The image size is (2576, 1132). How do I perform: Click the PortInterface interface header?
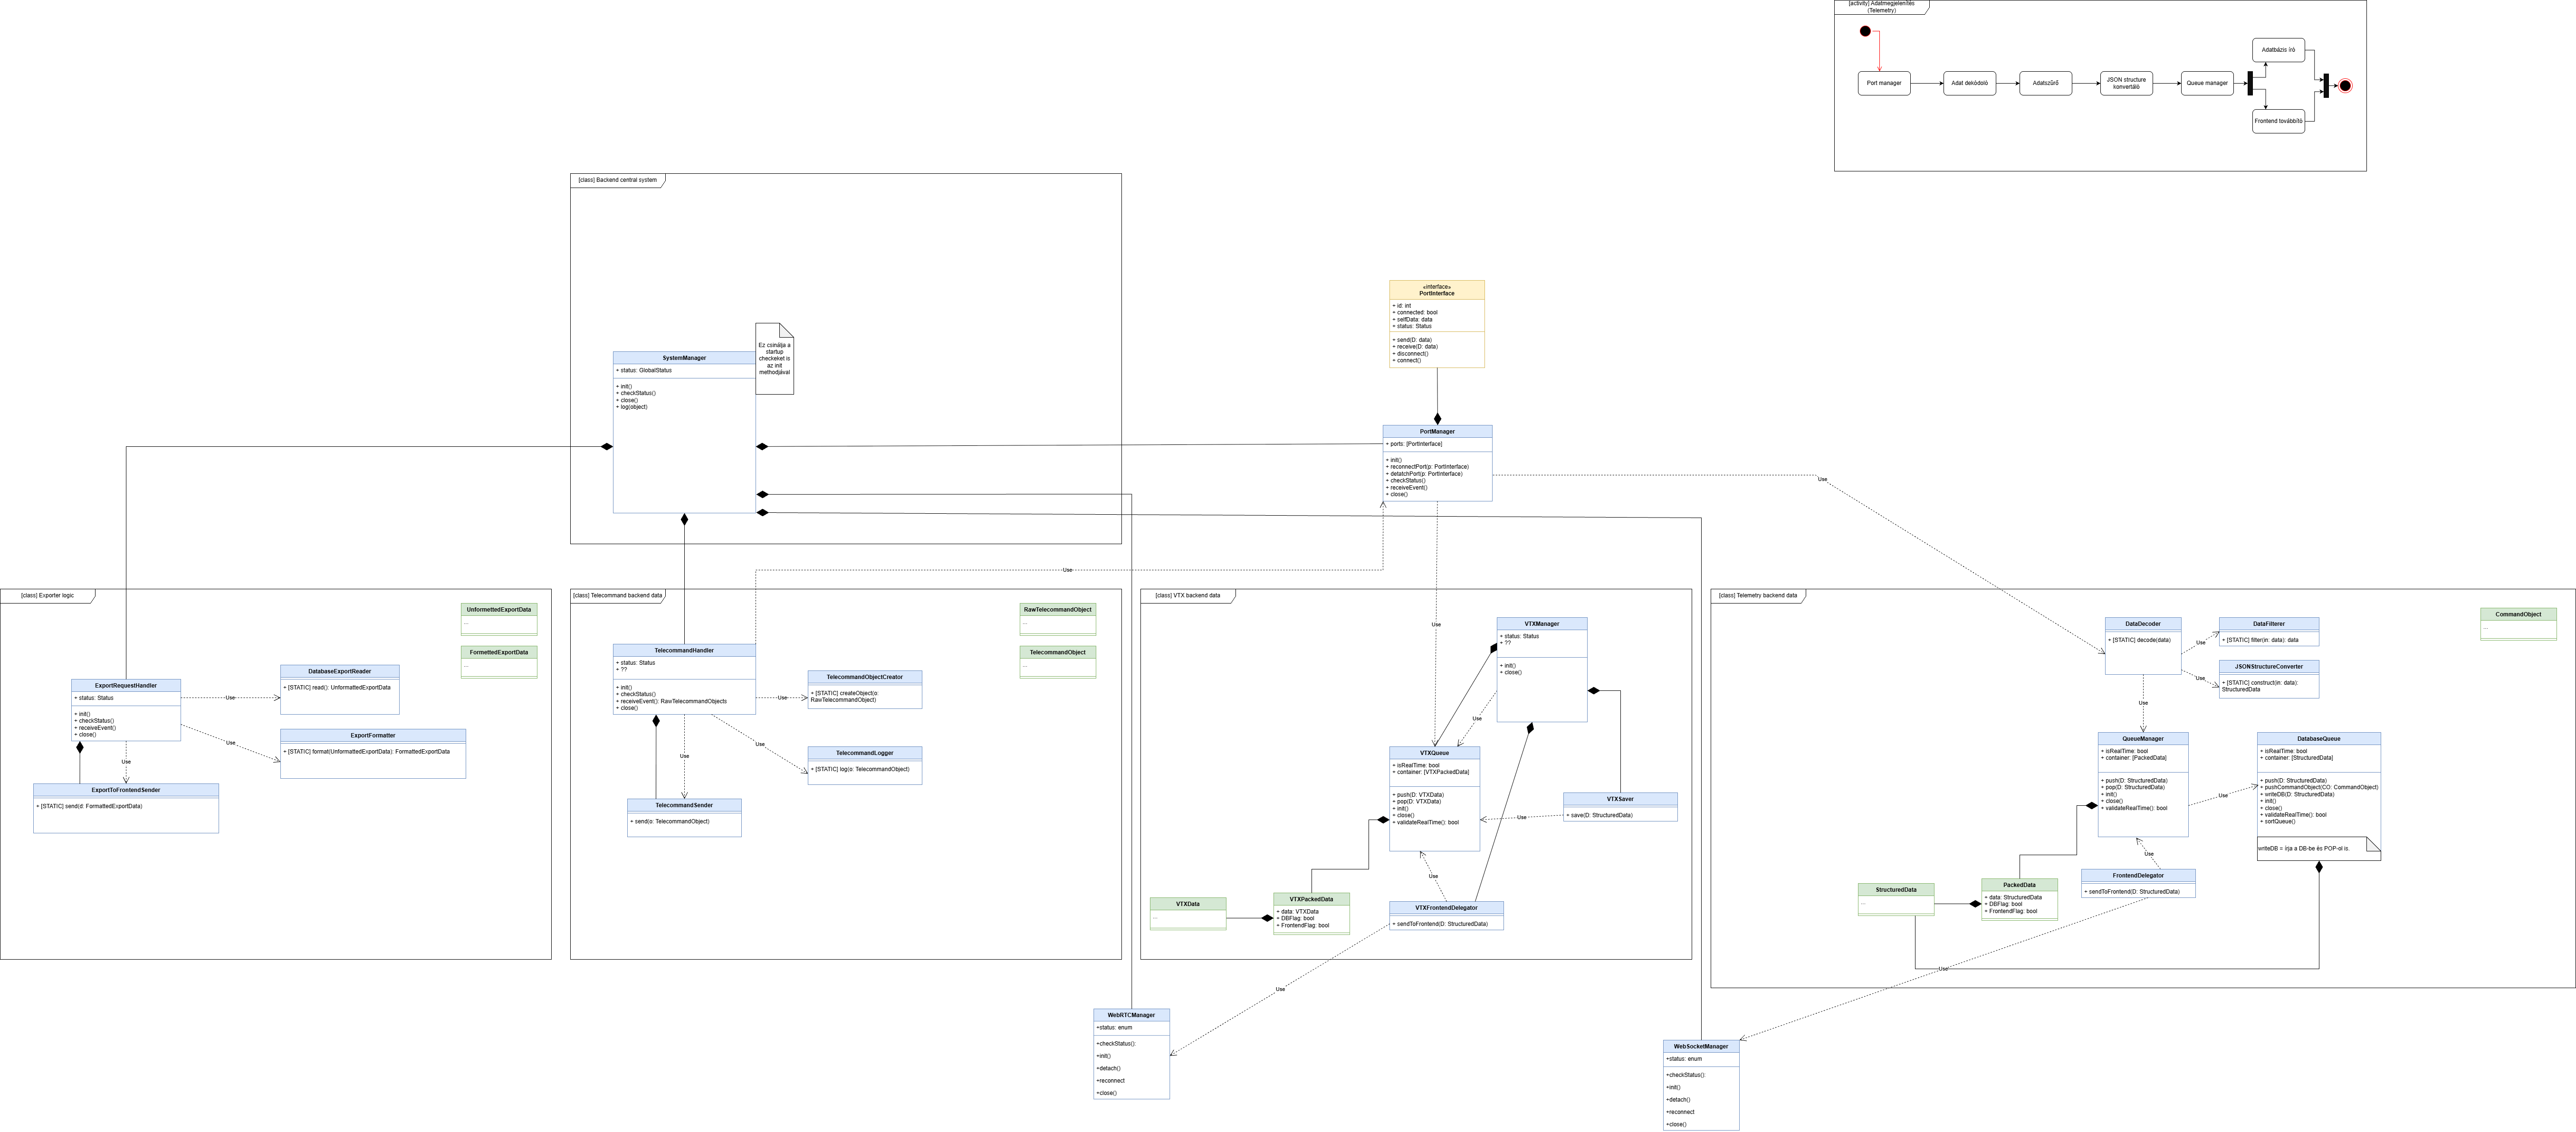1436,290
